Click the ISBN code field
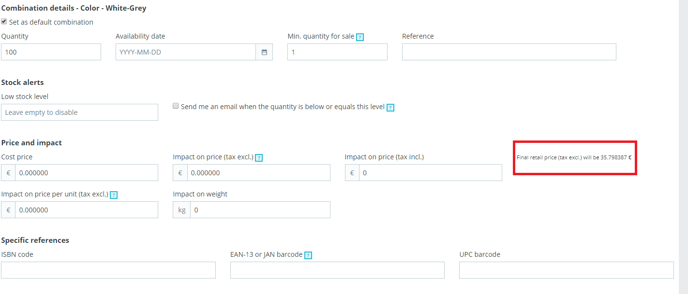The height and width of the screenshot is (294, 688). (108, 270)
